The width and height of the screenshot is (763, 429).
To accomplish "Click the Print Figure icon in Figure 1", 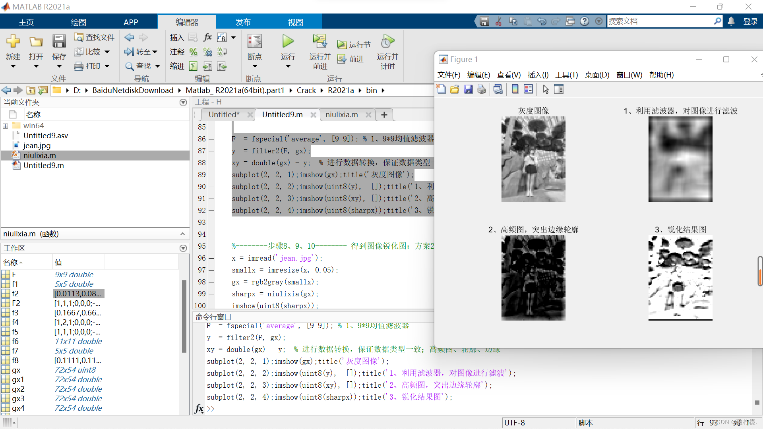I will pyautogui.click(x=482, y=89).
